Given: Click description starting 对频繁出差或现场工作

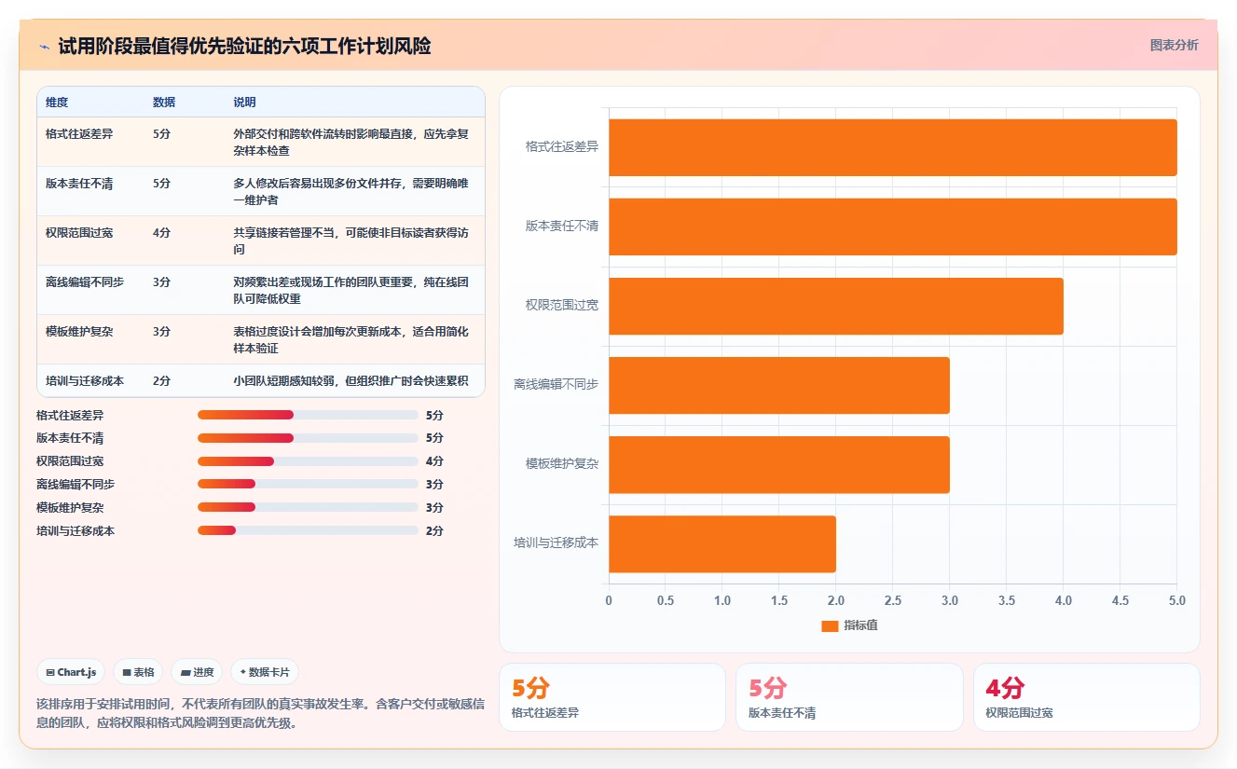Looking at the screenshot, I should pos(351,290).
